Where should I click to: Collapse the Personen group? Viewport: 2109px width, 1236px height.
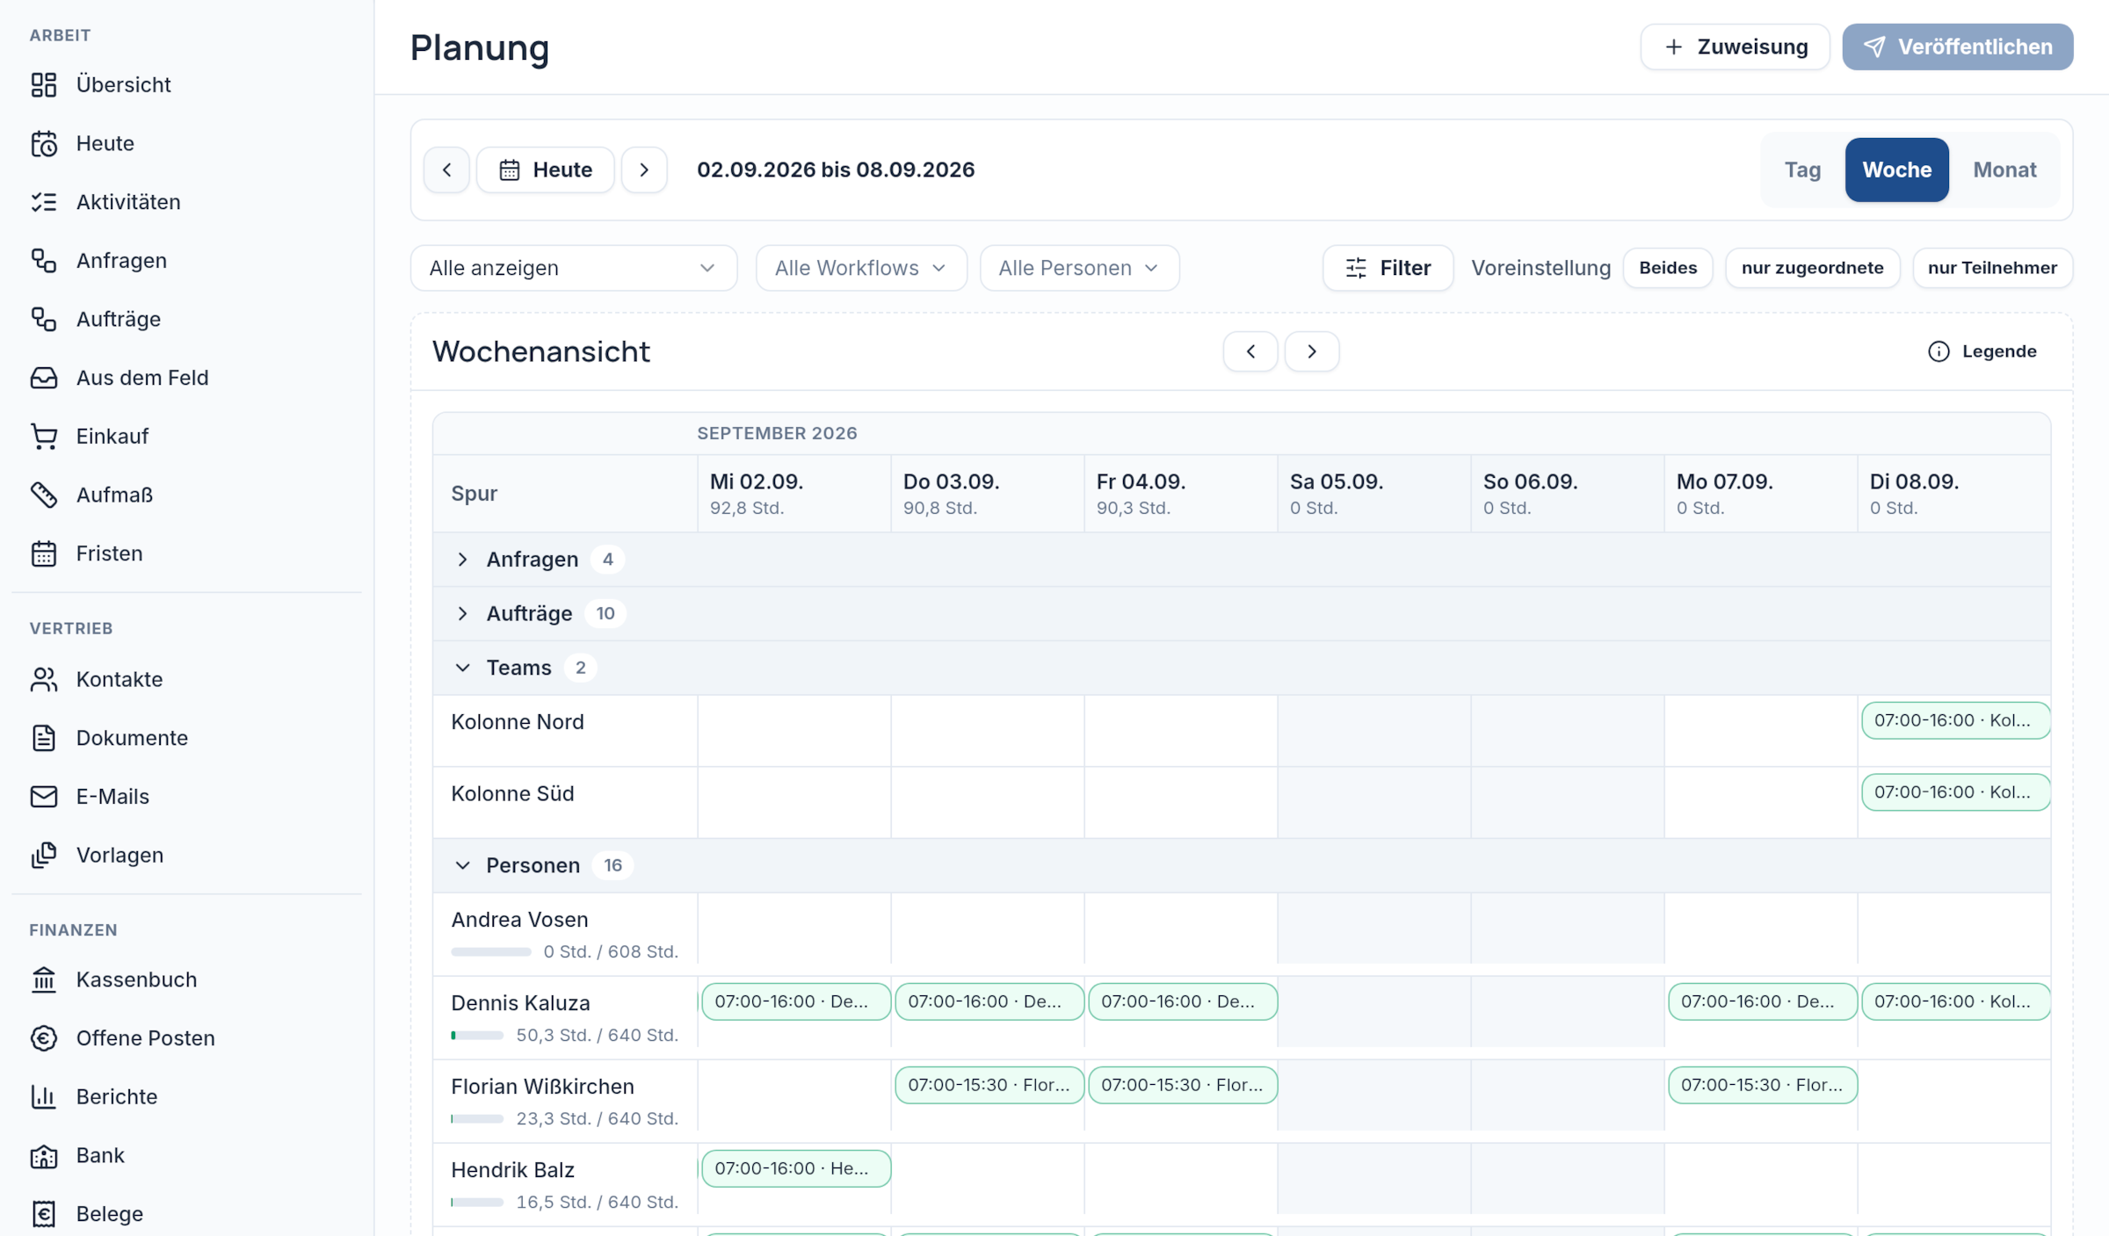[462, 865]
